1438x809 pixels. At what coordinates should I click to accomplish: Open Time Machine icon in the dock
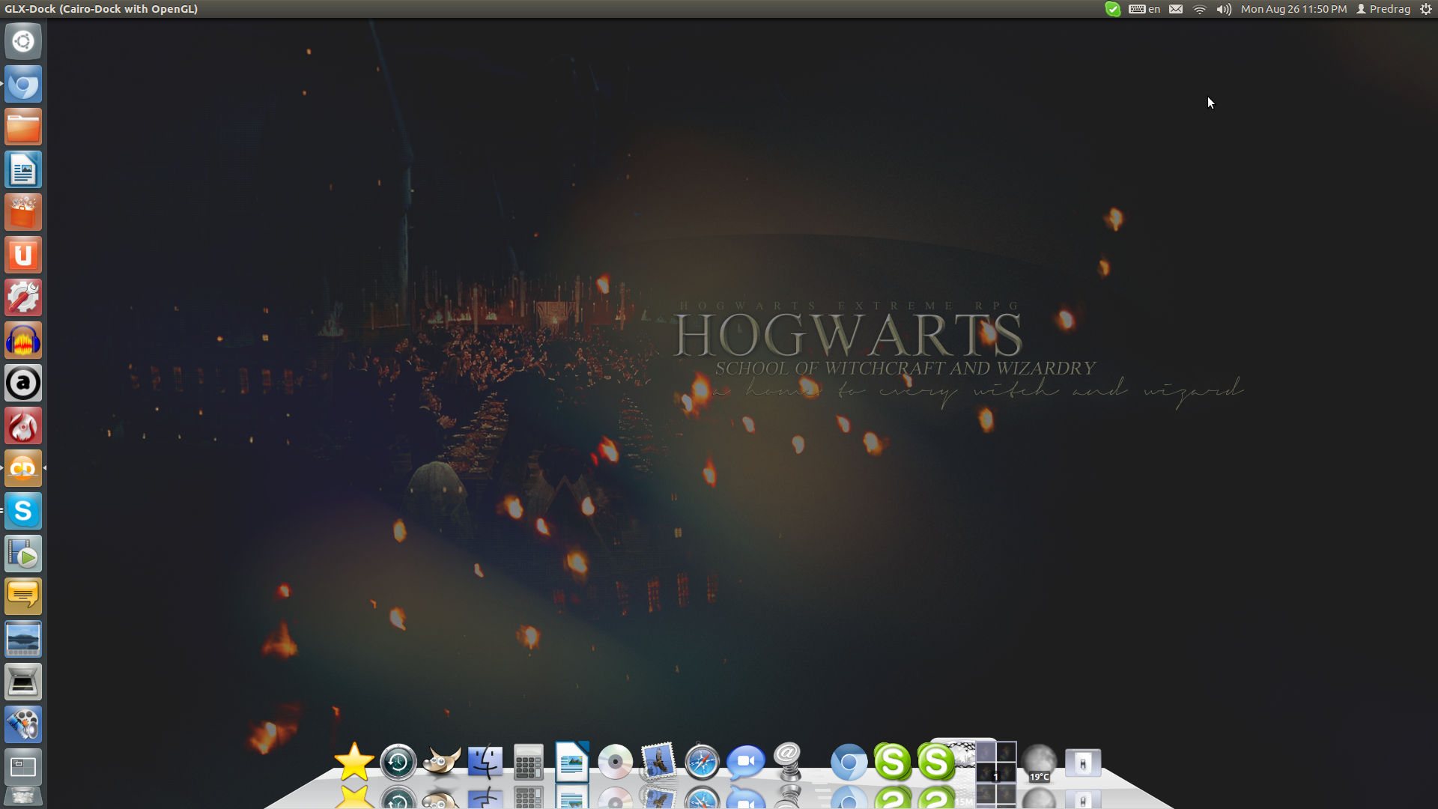(x=398, y=763)
